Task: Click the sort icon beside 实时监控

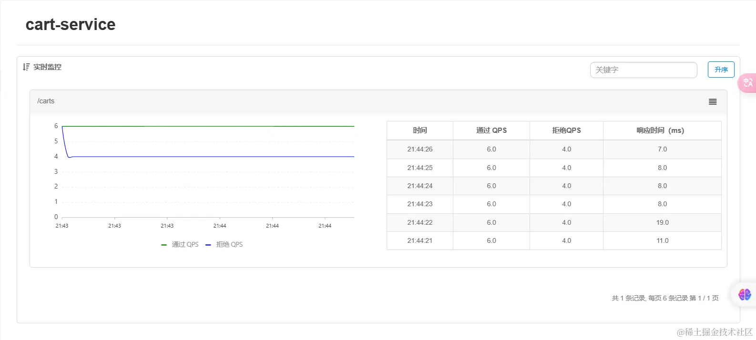Action: pos(26,67)
